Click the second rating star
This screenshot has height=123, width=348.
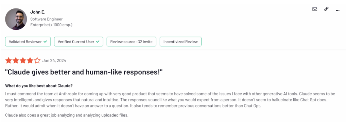point(16,60)
